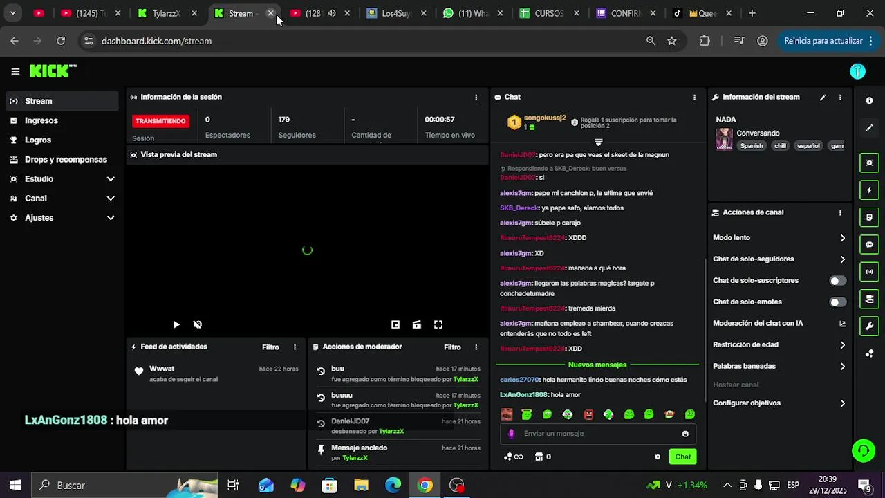Switch to the TylarzzX browser tab
The height and width of the screenshot is (498, 885).
(166, 13)
